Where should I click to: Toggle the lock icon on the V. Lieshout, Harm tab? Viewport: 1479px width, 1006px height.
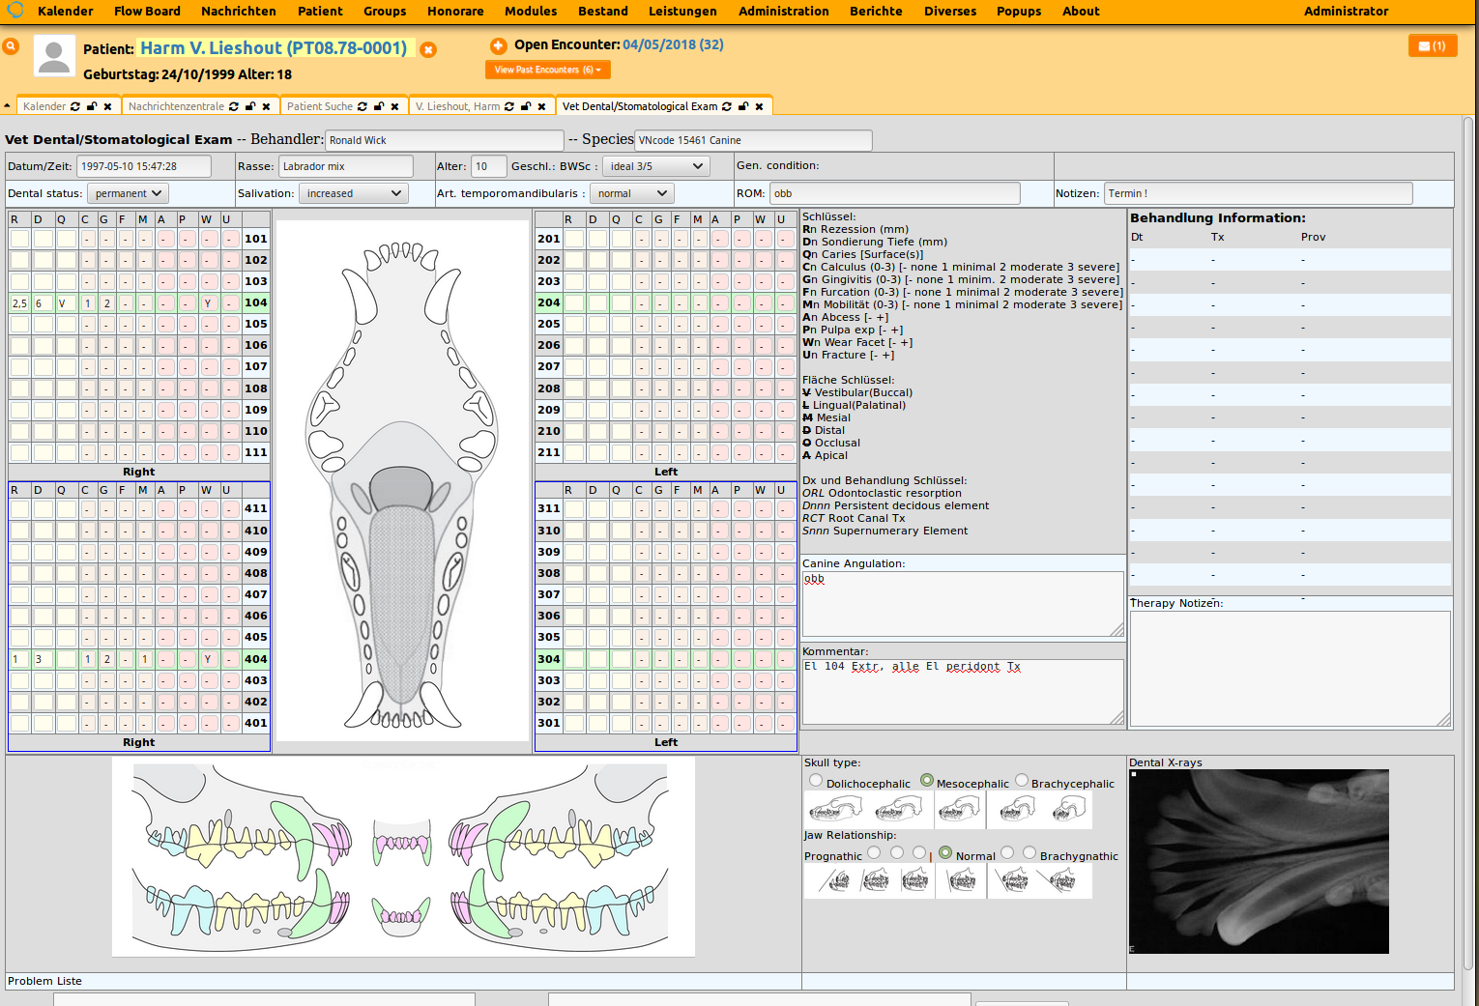click(x=526, y=106)
